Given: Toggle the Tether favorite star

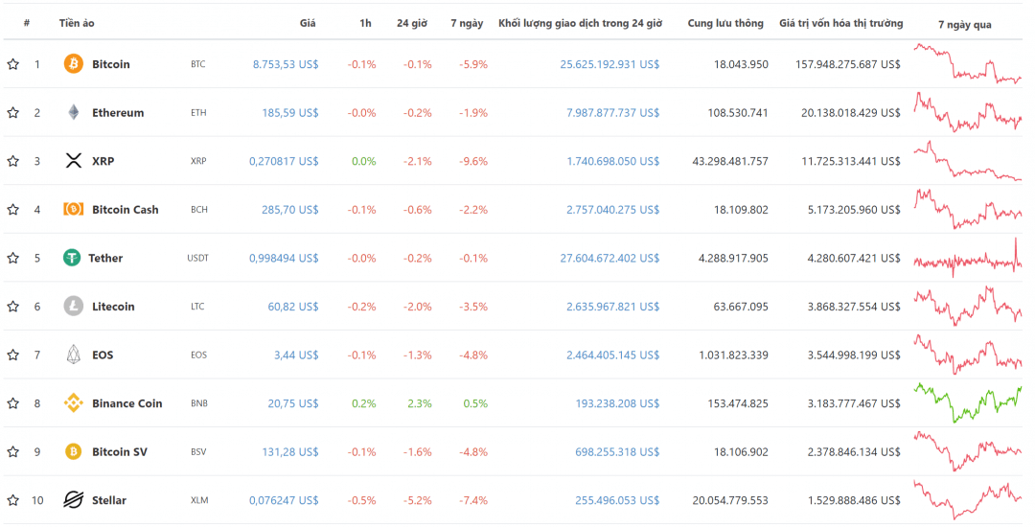Looking at the screenshot, I should click(x=13, y=257).
